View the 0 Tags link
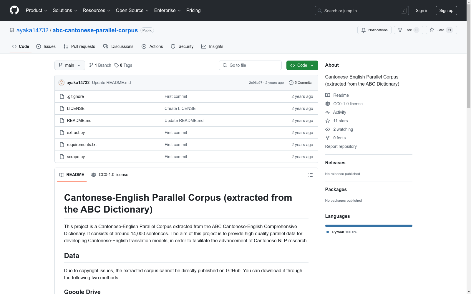471x294 pixels. pos(123,65)
